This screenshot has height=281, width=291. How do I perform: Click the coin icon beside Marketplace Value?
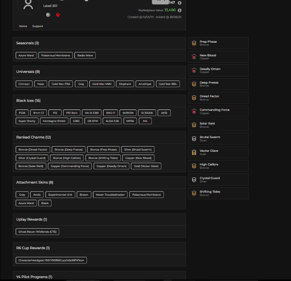point(180,10)
